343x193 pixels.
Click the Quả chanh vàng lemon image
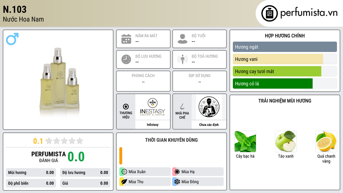click(326, 141)
